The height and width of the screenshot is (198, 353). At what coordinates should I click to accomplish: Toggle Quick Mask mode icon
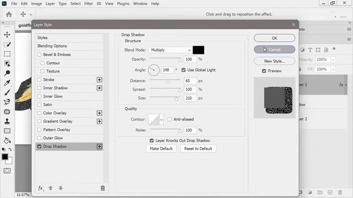coord(7,171)
